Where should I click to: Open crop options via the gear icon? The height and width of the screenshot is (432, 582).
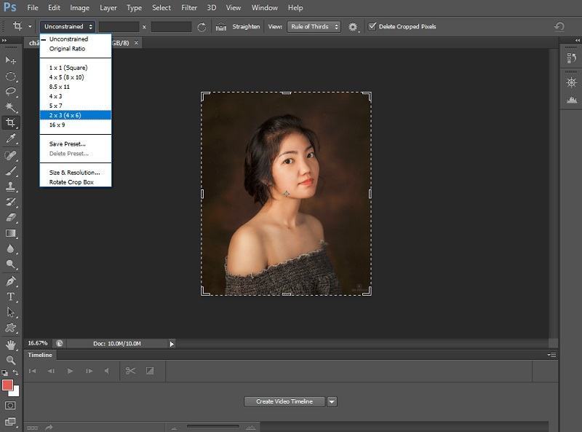[354, 26]
